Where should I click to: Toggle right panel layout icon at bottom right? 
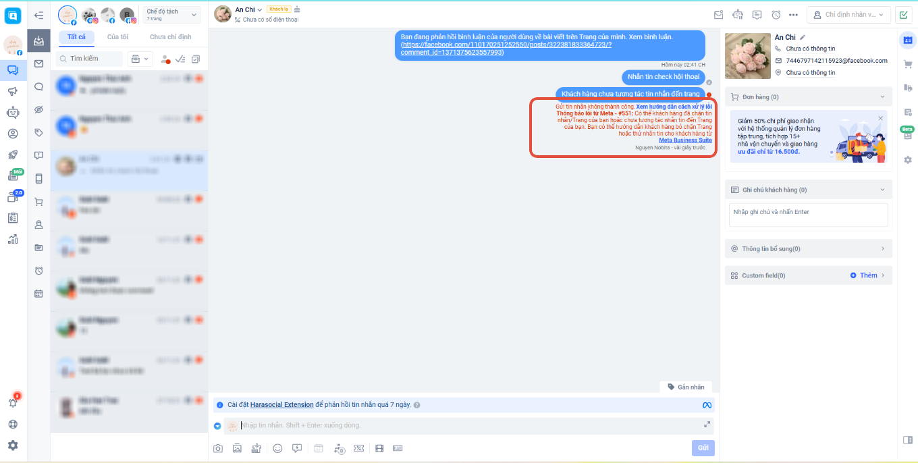908,440
